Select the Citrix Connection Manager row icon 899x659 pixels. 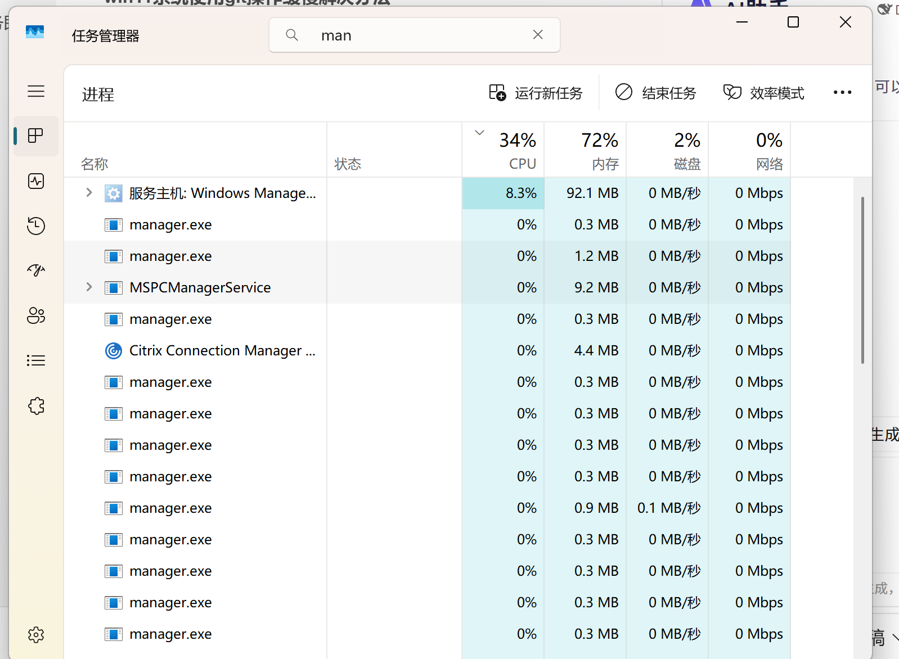[114, 350]
